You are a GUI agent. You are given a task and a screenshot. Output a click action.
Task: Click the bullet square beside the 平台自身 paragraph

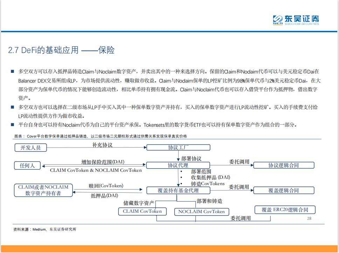pyautogui.click(x=12, y=123)
